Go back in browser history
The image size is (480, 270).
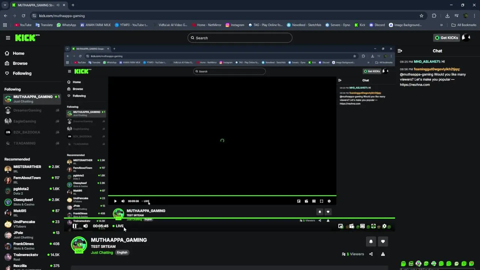tap(6, 16)
